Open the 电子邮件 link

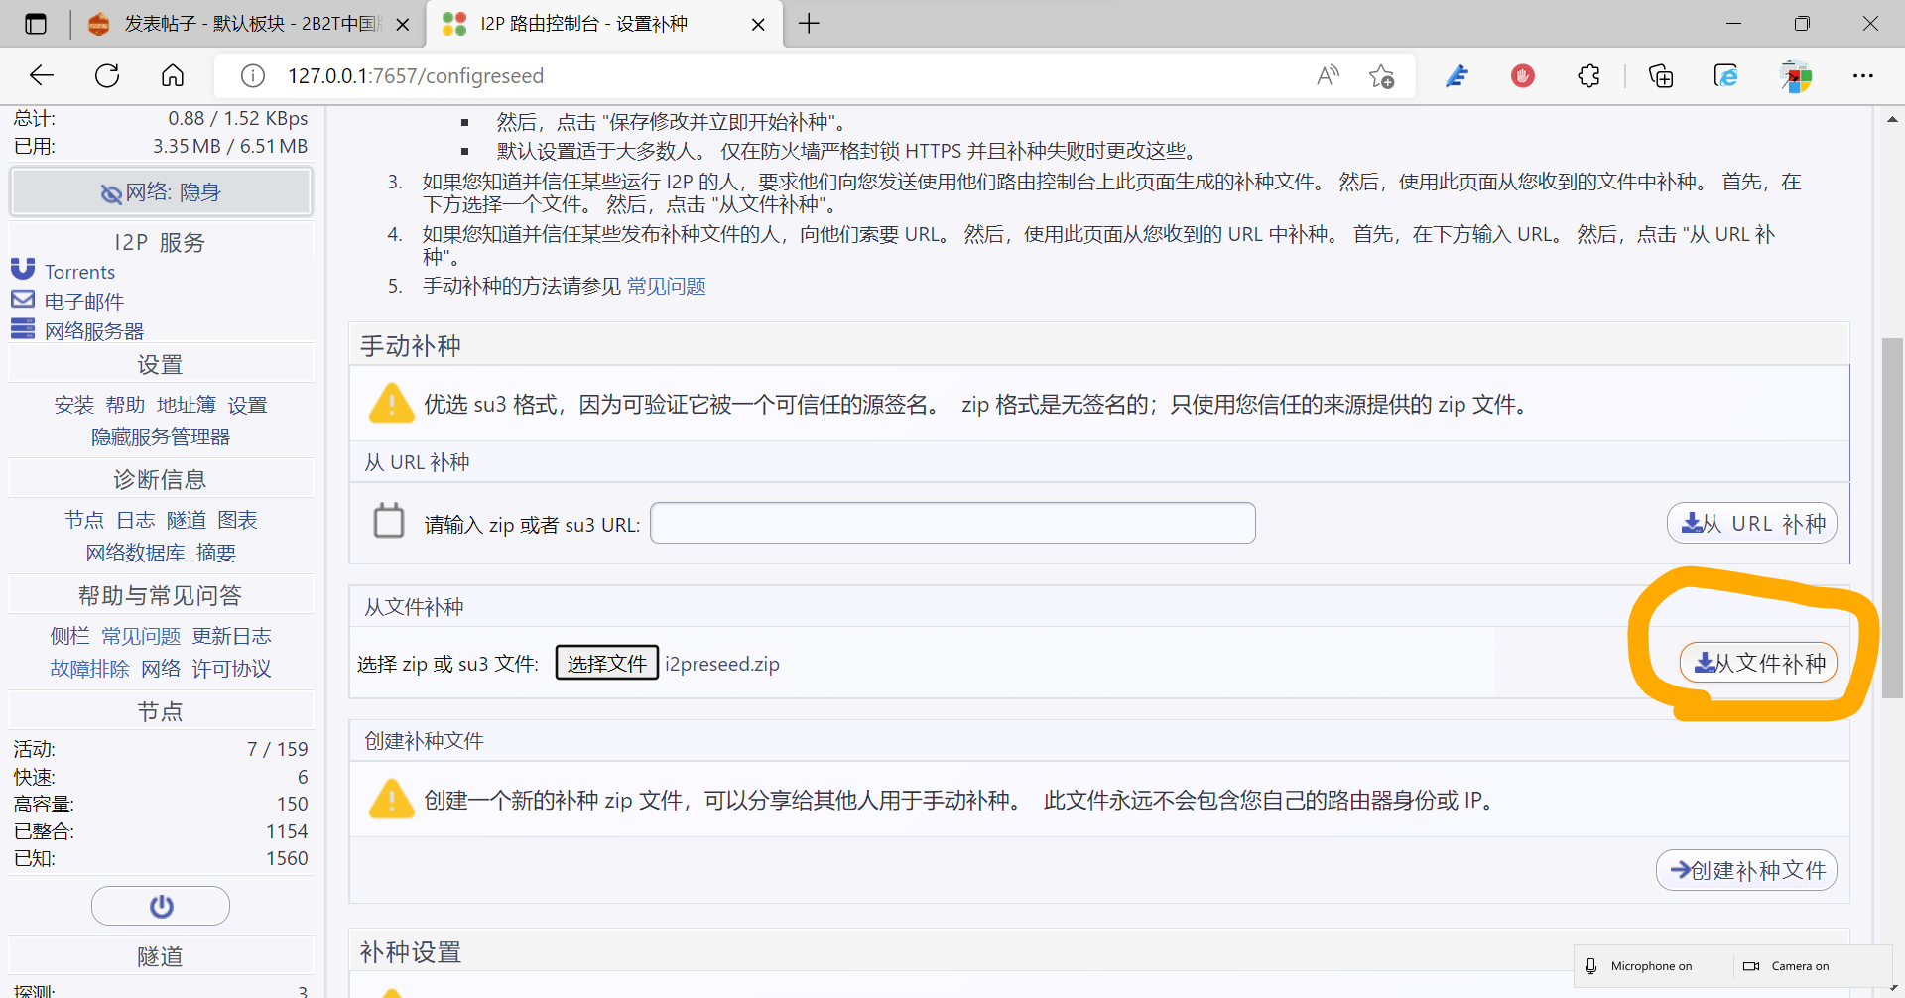click(84, 302)
